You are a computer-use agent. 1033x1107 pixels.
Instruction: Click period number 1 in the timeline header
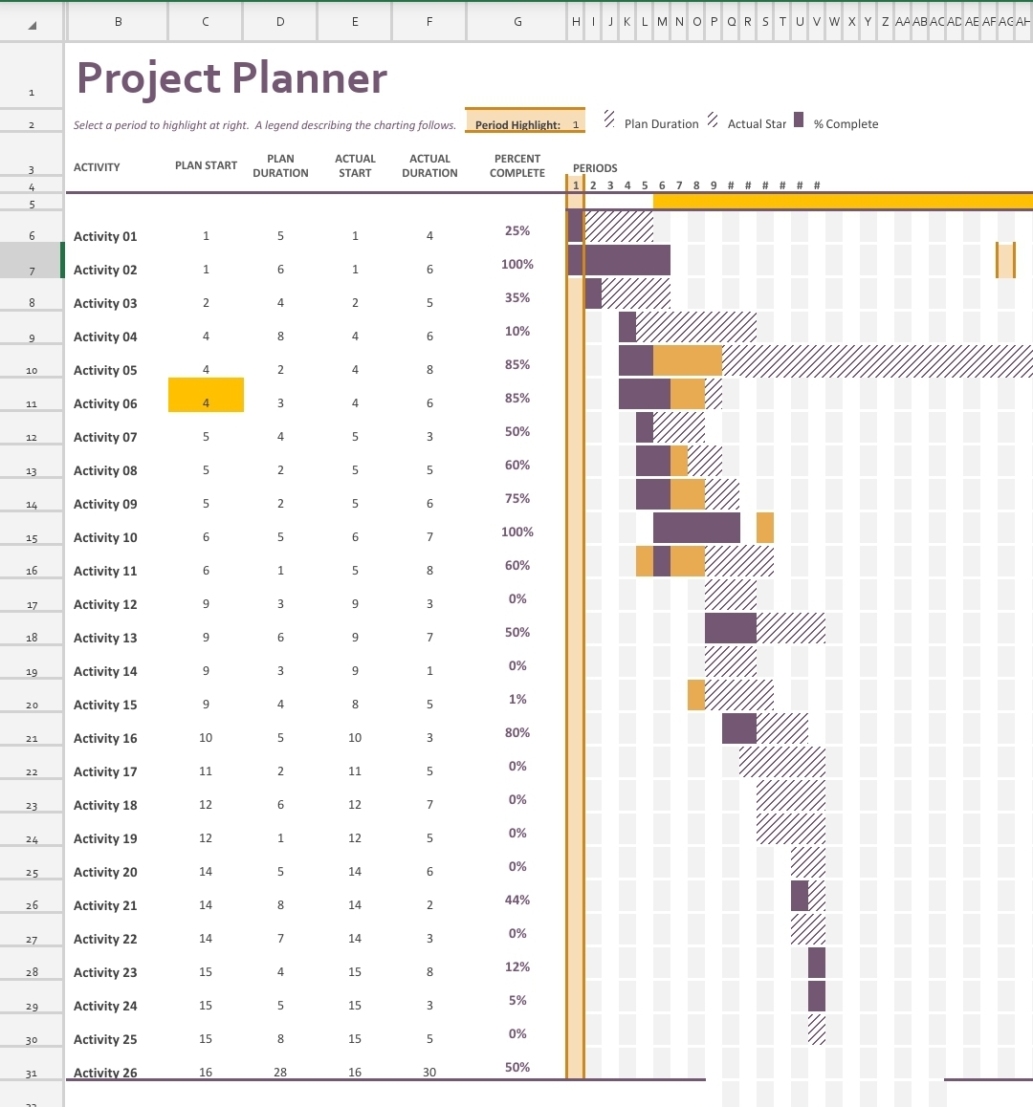point(576,185)
